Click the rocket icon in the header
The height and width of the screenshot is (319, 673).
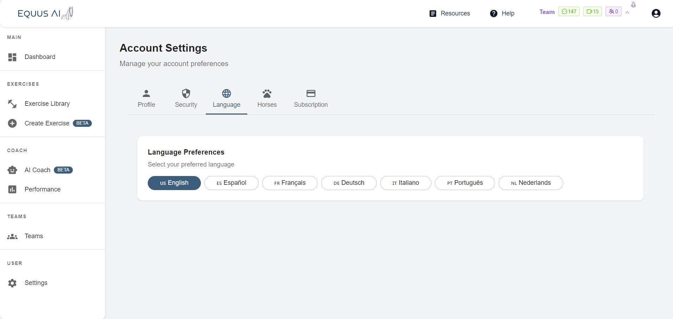(633, 5)
